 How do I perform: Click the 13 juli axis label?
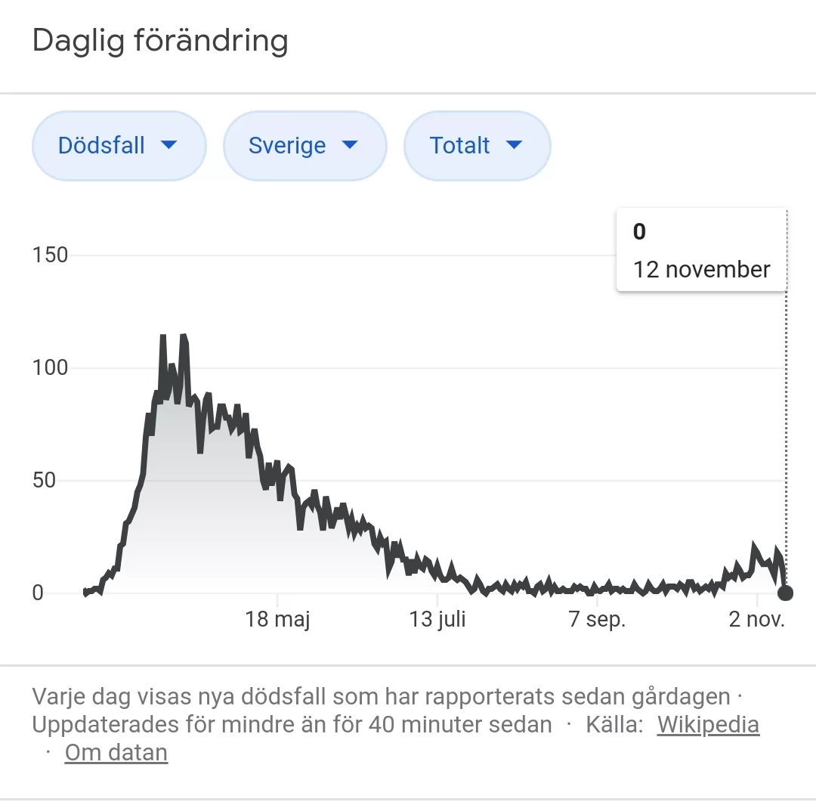pyautogui.click(x=437, y=620)
